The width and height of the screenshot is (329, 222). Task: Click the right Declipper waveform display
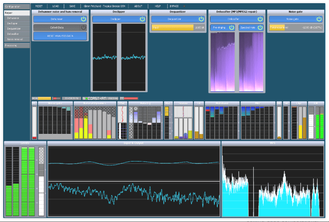pyautogui.click(x=133, y=57)
